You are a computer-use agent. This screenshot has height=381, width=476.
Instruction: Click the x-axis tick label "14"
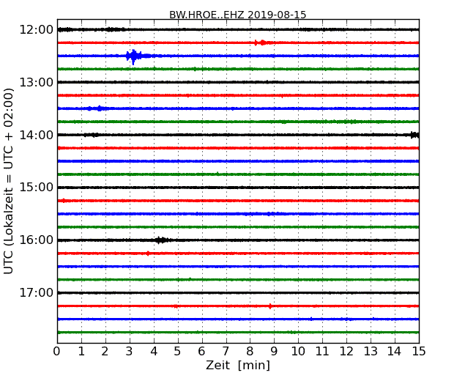394,352
